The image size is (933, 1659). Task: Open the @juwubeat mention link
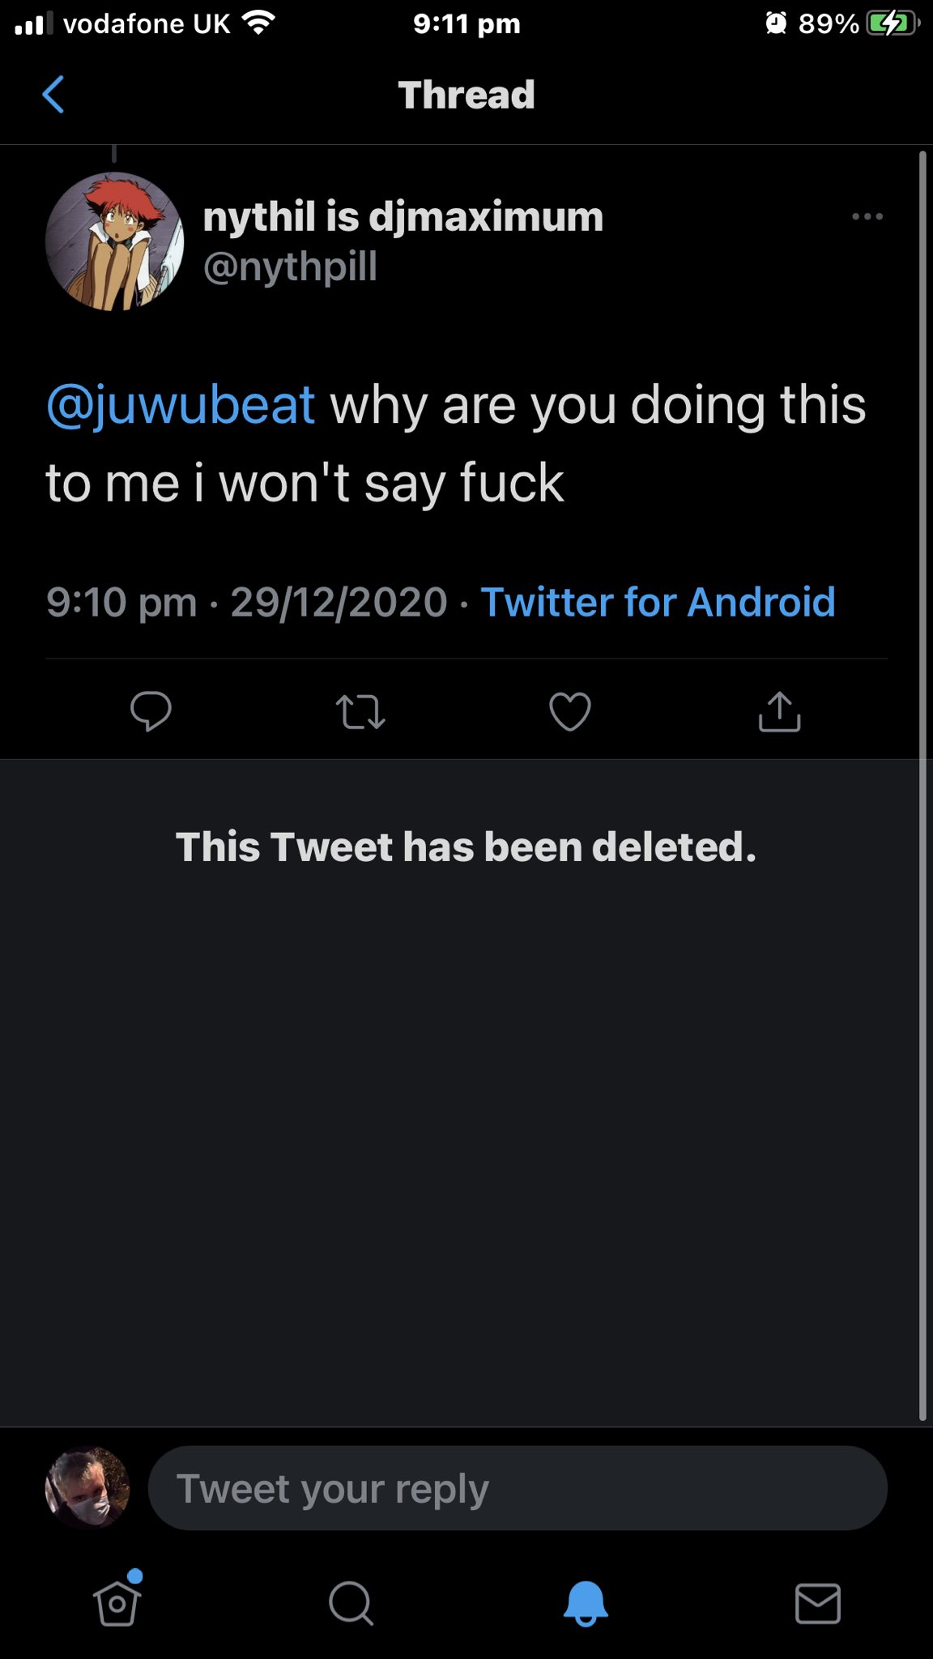click(x=181, y=405)
